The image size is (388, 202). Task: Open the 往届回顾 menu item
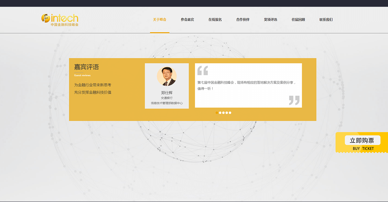pos(298,20)
